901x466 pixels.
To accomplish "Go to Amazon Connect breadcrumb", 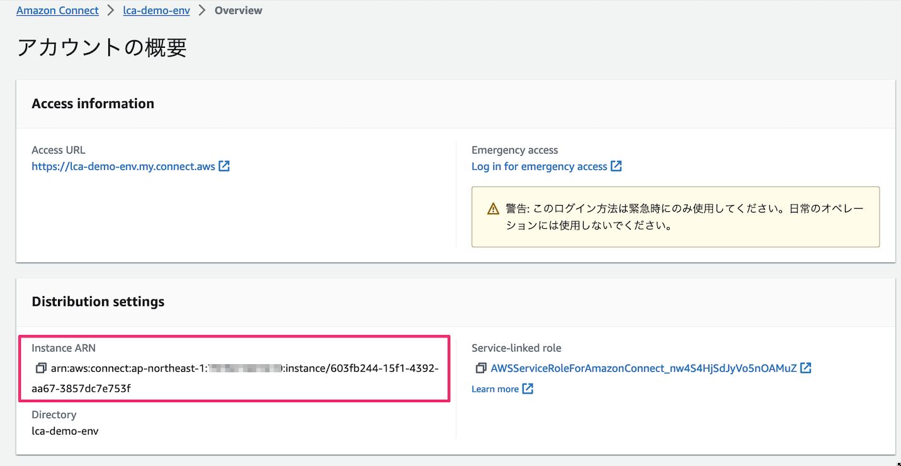I will pos(57,11).
